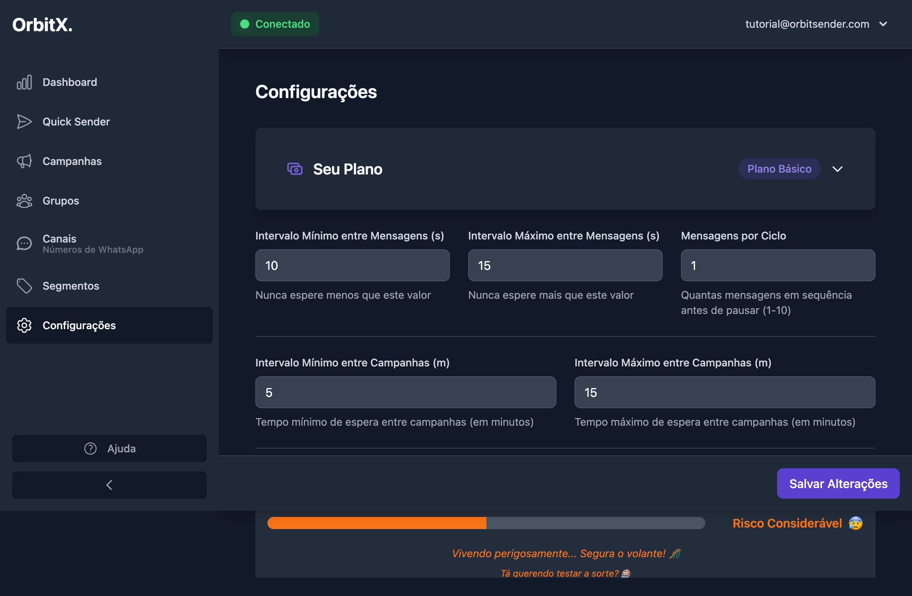Viewport: 912px width, 596px height.
Task: Expand the Seu Plano details chevron
Action: click(x=838, y=169)
